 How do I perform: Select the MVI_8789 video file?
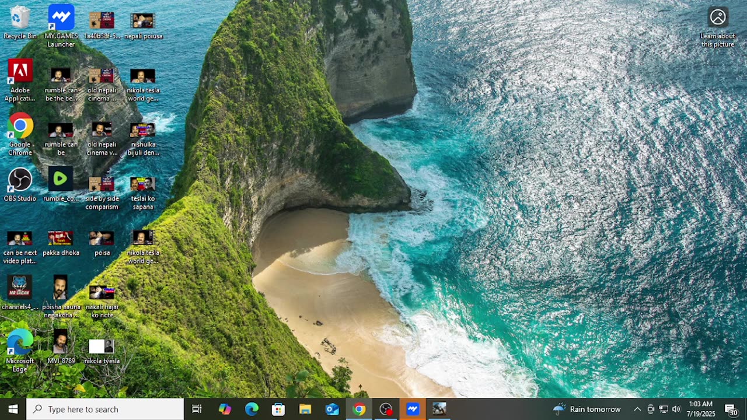[x=61, y=347]
